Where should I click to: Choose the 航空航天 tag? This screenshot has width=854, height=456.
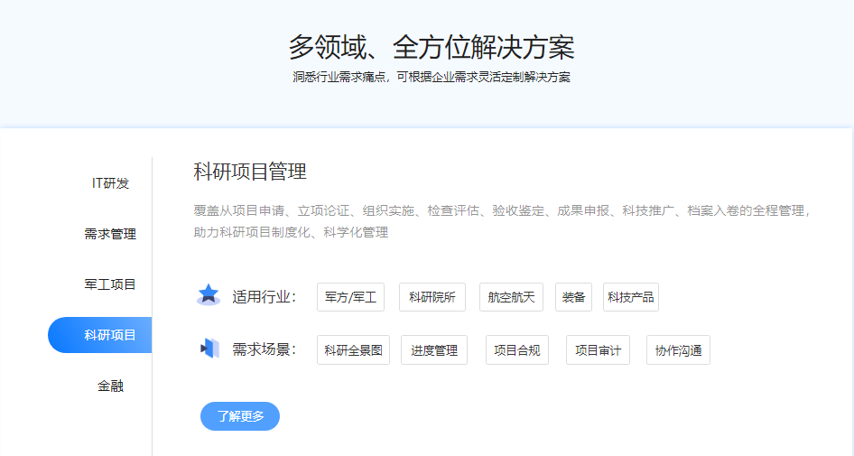pos(512,297)
